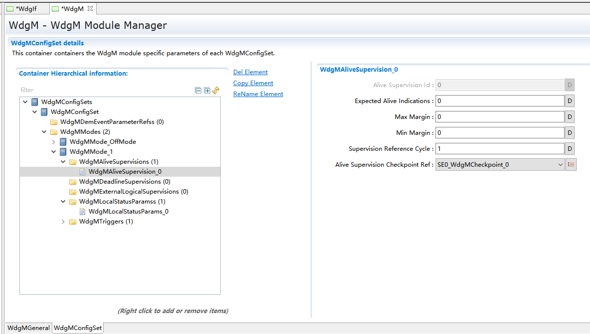Screen dimensions: 590x334
Task: Click the expand all tree icon
Action: [207, 91]
